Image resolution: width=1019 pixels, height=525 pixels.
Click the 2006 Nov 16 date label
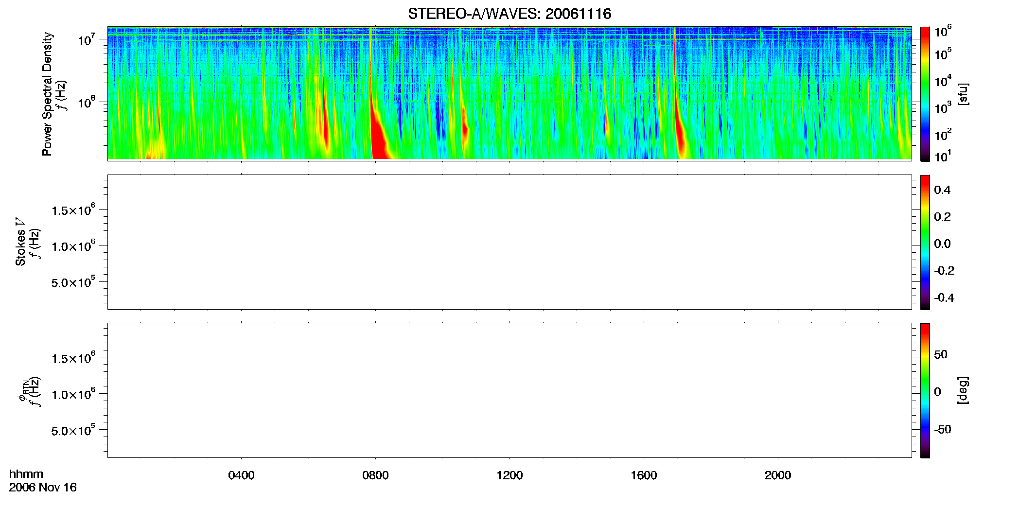point(43,487)
